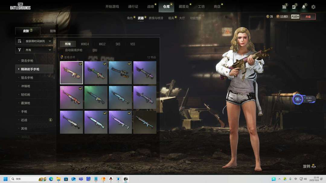Image resolution: width=326 pixels, height=183 pixels.
Task: Expand the 所有 filter dropdown
Action: tap(34, 50)
